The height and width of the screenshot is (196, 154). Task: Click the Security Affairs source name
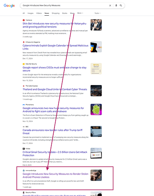31,192
